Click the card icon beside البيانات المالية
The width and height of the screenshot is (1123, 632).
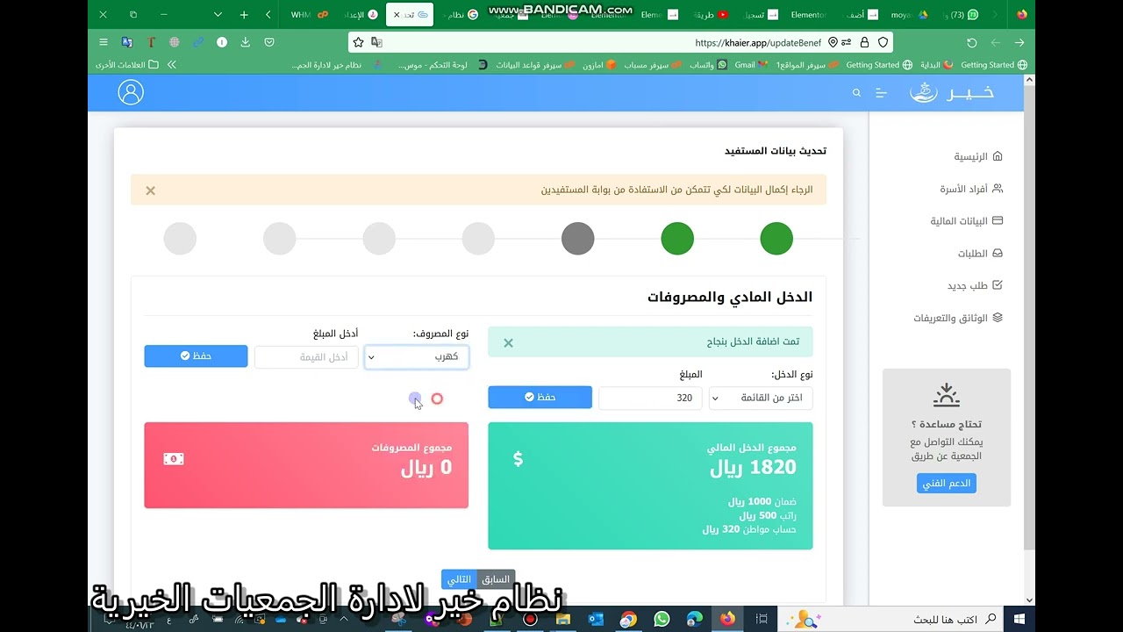click(997, 221)
